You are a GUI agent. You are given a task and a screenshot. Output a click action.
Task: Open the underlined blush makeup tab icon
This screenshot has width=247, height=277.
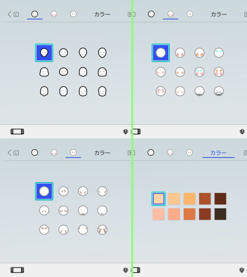[170, 14]
